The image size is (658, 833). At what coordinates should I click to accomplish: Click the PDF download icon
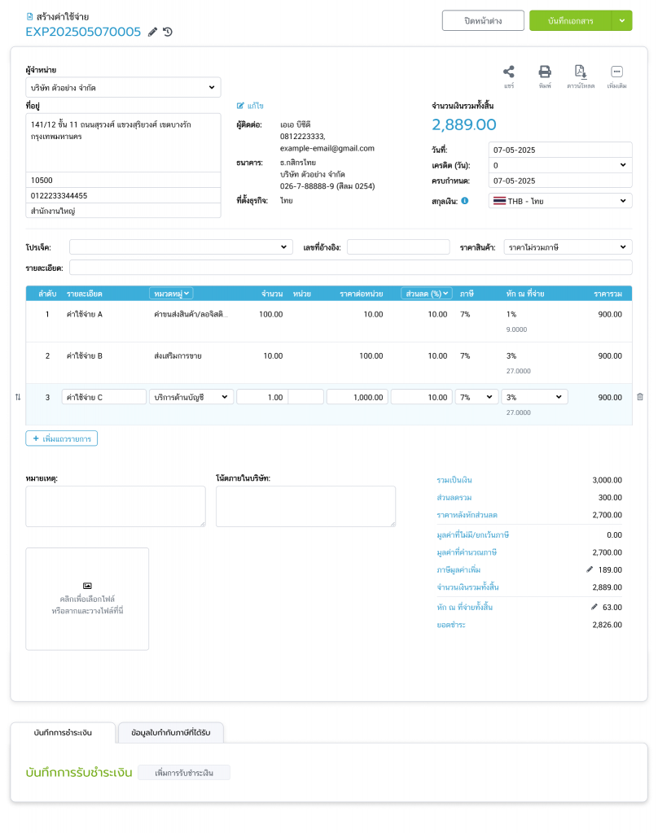pos(581,72)
